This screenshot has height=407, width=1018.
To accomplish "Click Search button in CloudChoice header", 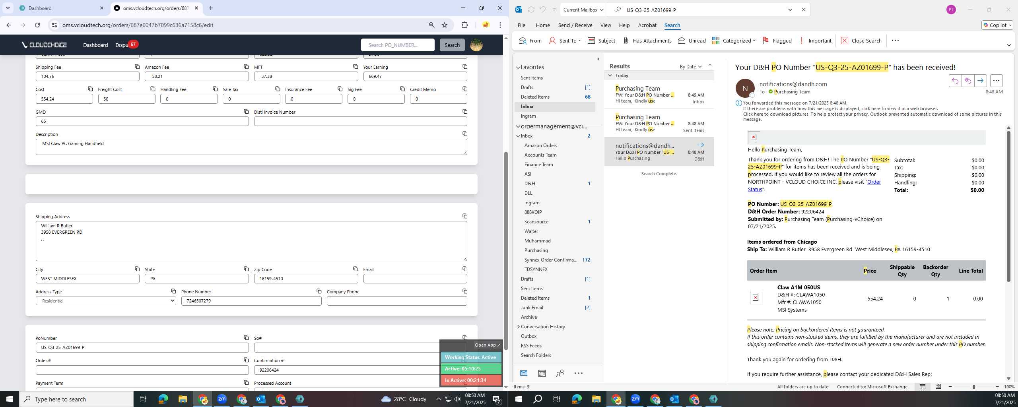I will 452,45.
